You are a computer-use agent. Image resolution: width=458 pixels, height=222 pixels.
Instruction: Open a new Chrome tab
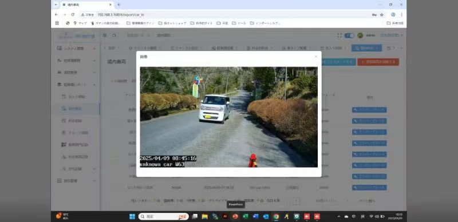point(119,5)
